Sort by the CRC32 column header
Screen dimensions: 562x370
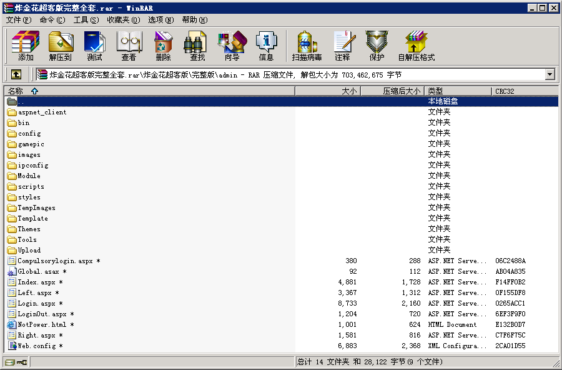click(505, 91)
